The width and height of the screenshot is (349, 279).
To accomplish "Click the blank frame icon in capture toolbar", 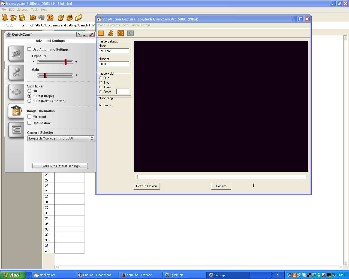I will coord(101,33).
